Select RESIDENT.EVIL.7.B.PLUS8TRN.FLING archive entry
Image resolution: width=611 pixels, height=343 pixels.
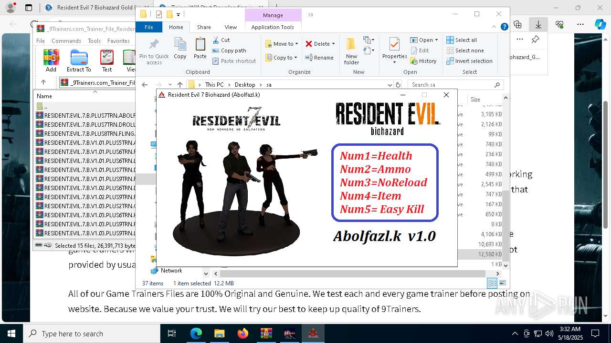click(85, 133)
